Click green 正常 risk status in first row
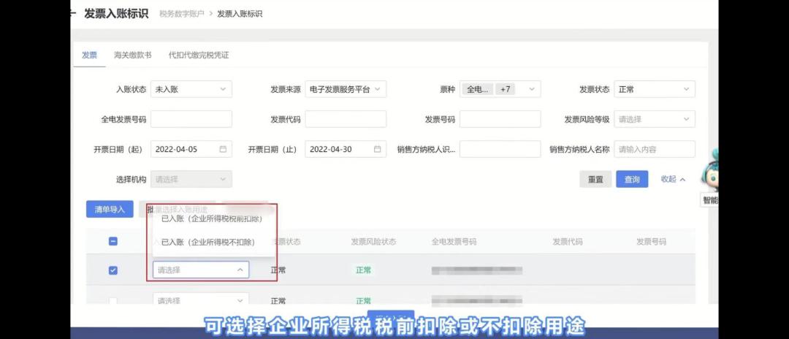Viewport: 789px width, 339px height. pos(363,270)
